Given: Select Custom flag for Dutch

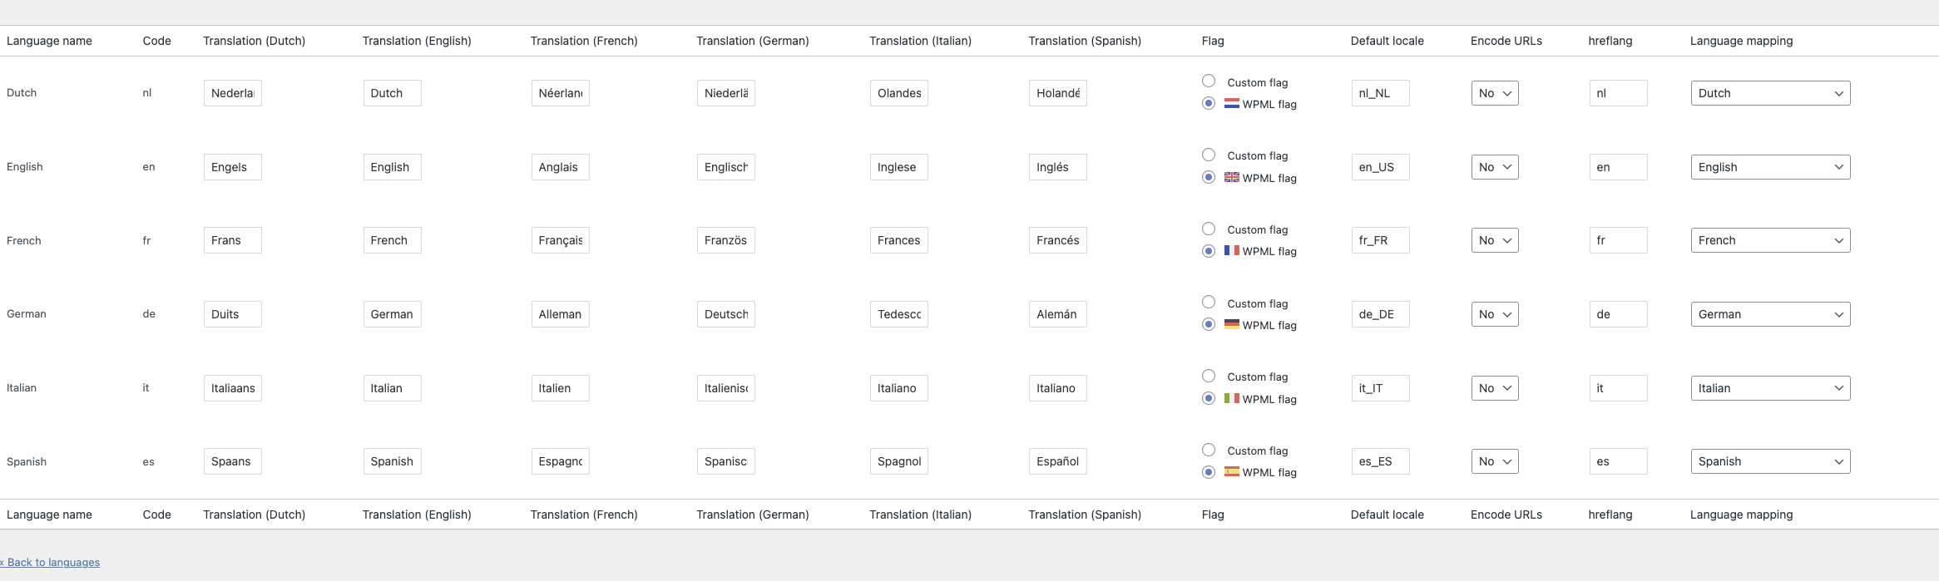Looking at the screenshot, I should (x=1209, y=81).
